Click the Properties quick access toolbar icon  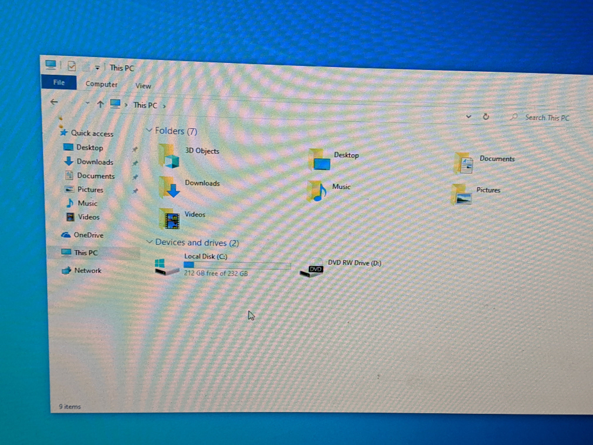[x=72, y=66]
